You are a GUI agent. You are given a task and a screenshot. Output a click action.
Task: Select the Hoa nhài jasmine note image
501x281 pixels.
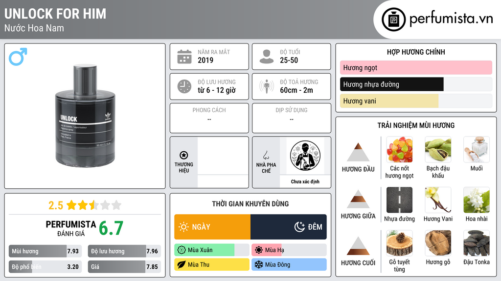click(477, 200)
